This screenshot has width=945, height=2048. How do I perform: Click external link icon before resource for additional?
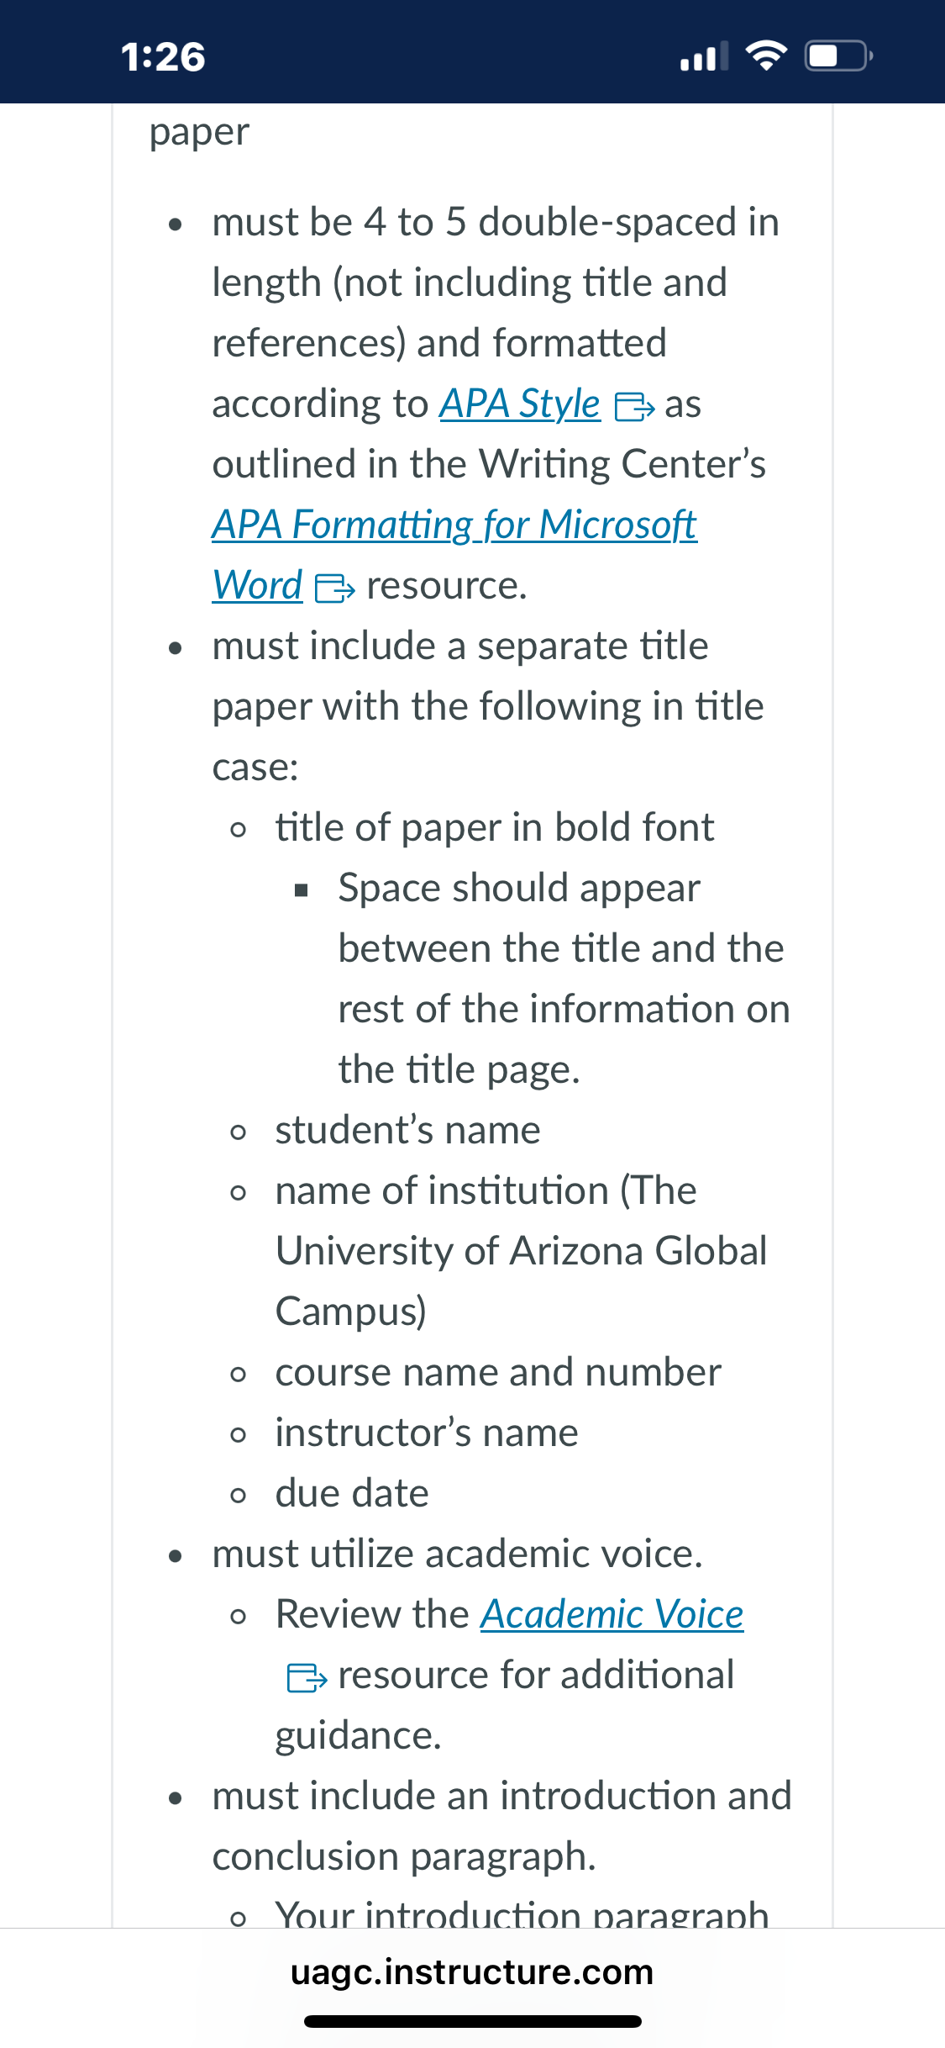307,1677
